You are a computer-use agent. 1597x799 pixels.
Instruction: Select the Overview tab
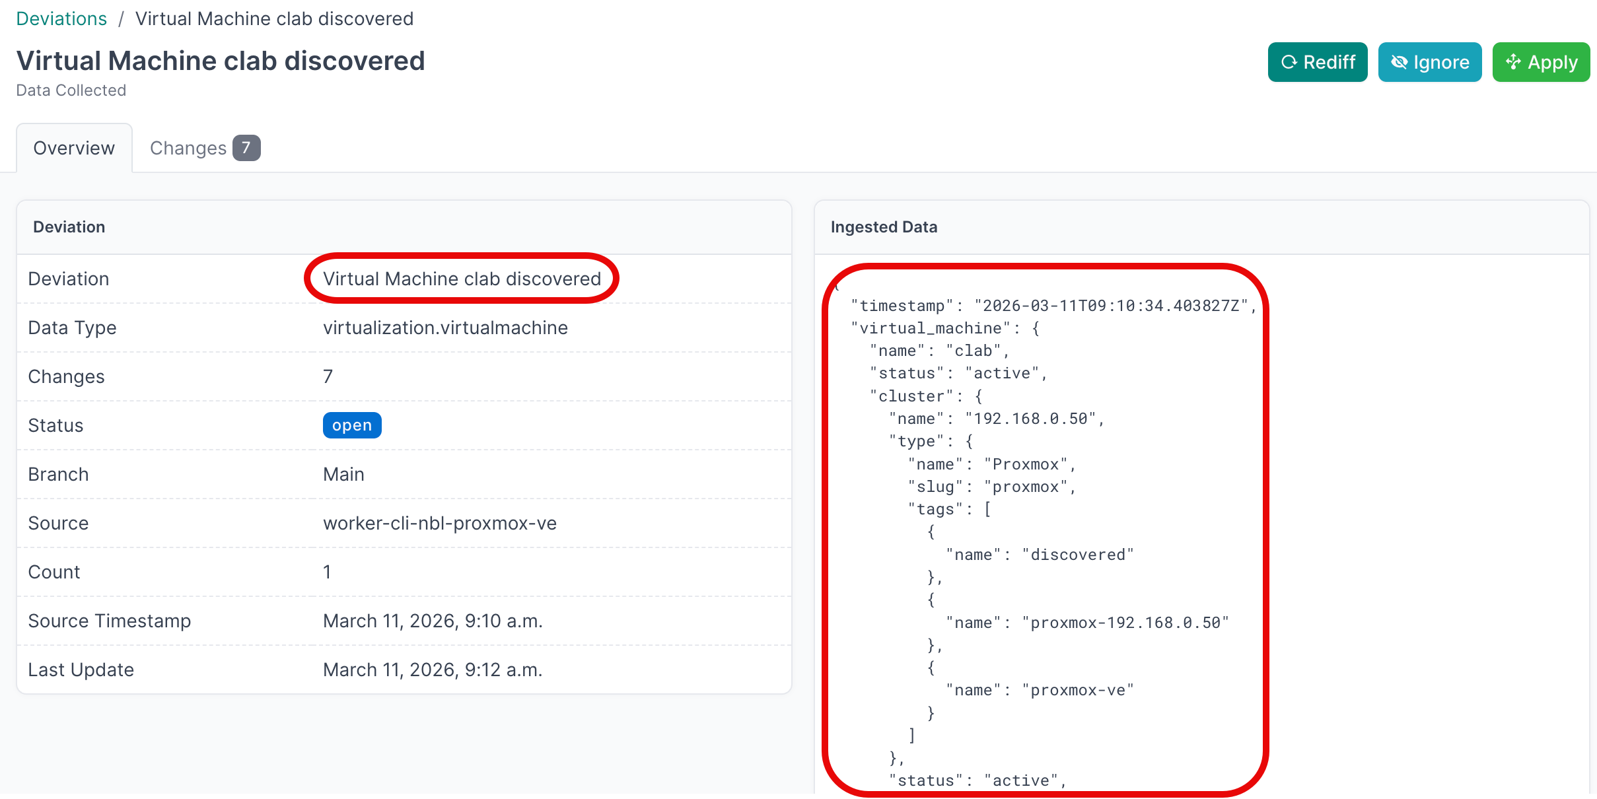[x=73, y=147]
